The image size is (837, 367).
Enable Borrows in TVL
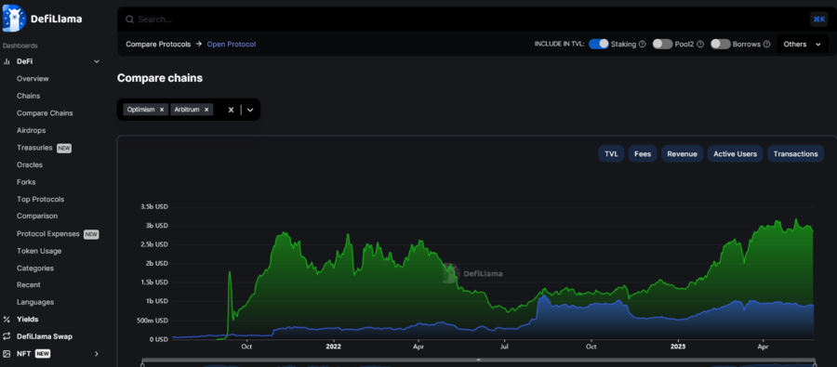coord(721,45)
